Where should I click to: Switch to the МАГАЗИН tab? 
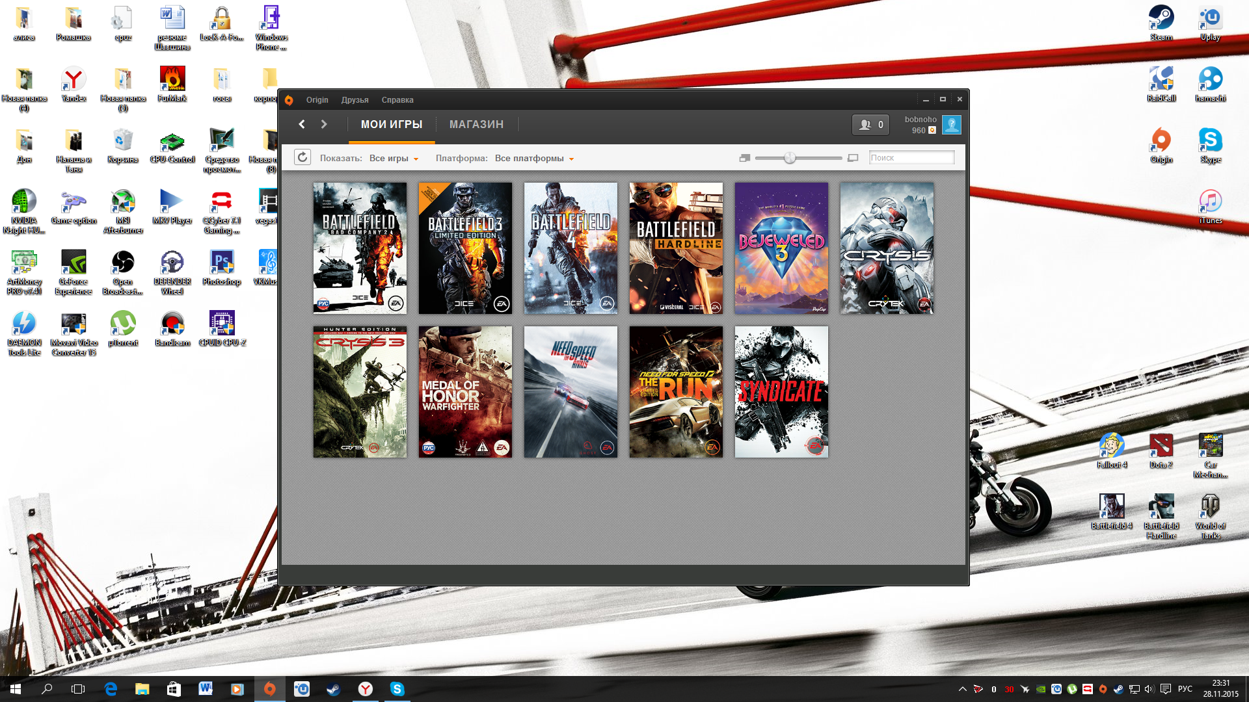point(476,124)
